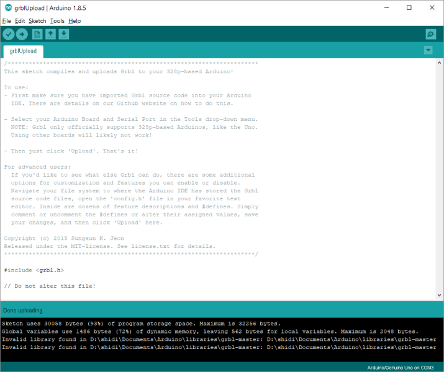Click the 'Copyright (c) 2015 Sungeun K. Jeon' line

click(64, 238)
